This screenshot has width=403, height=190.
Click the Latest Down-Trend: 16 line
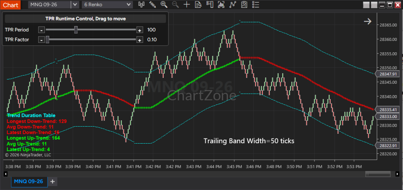[33, 133]
